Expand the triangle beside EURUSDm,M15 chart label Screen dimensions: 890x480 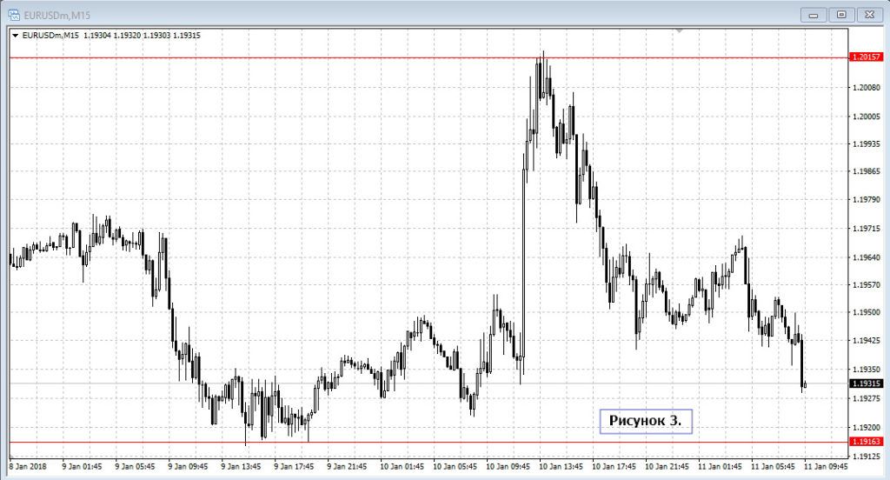tap(16, 36)
